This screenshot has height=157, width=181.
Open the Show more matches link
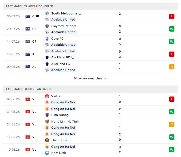(88, 78)
